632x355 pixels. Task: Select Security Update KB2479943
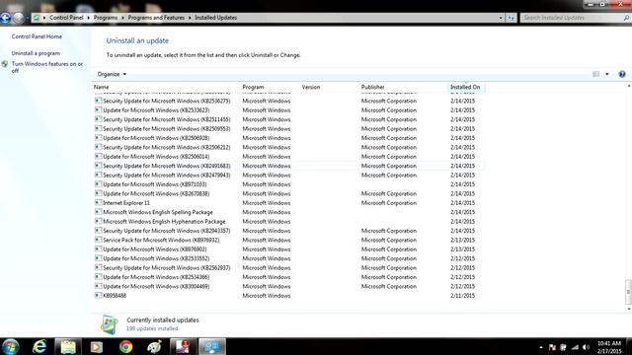[288, 175]
